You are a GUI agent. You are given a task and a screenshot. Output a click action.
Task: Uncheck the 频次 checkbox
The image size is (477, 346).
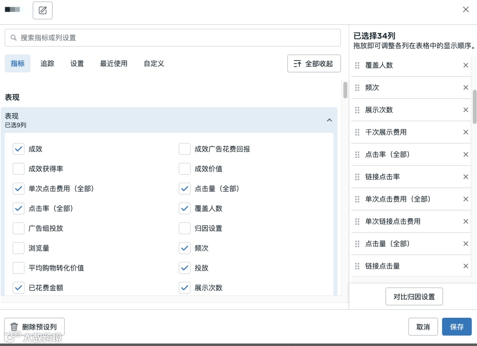click(x=185, y=248)
